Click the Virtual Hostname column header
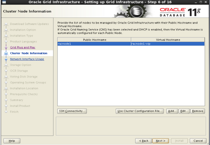This screenshot has height=145, width=210. (x=168, y=40)
